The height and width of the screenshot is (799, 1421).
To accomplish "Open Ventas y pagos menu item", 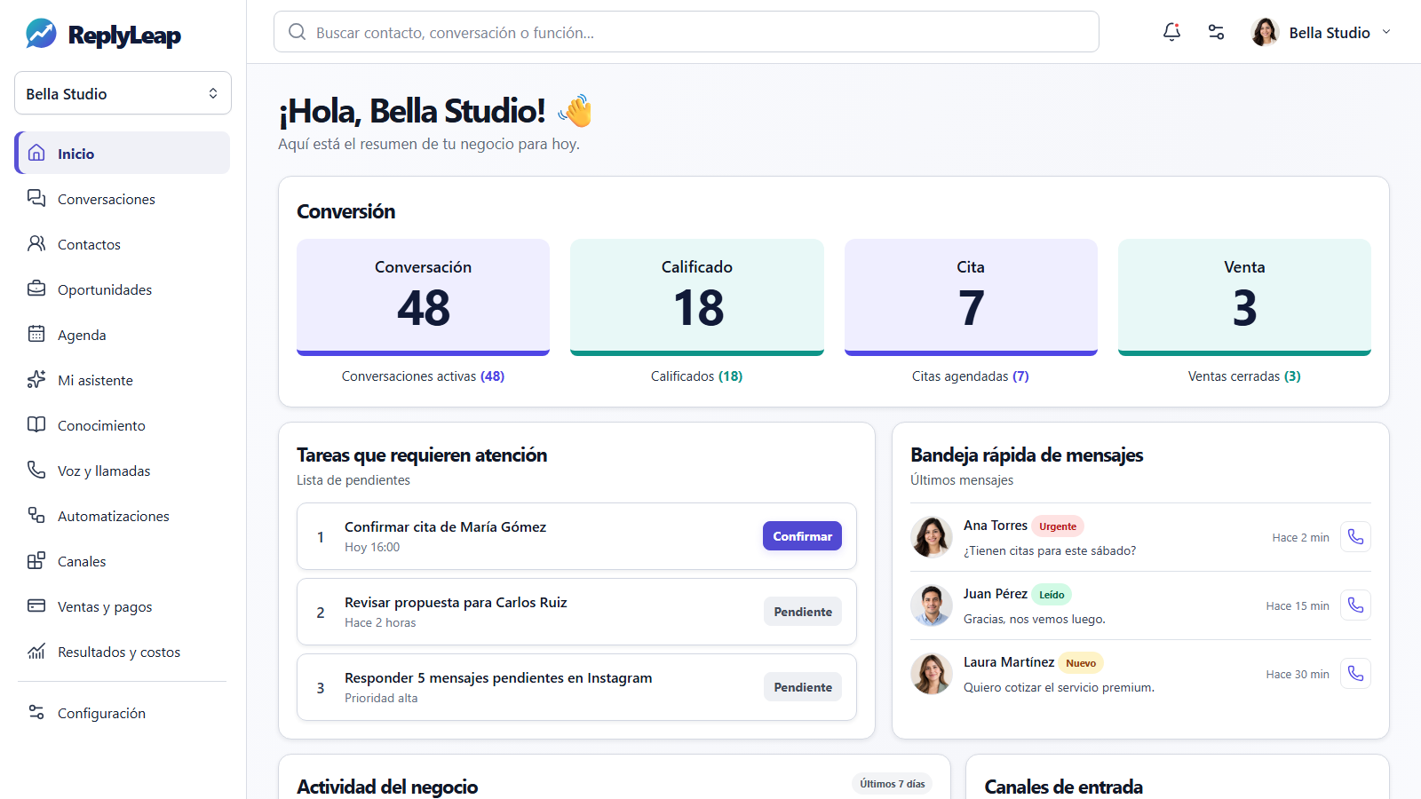I will pos(123,605).
